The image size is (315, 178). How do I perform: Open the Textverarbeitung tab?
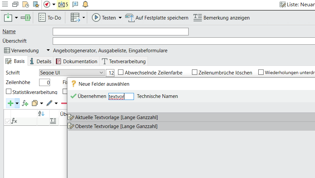[124, 61]
